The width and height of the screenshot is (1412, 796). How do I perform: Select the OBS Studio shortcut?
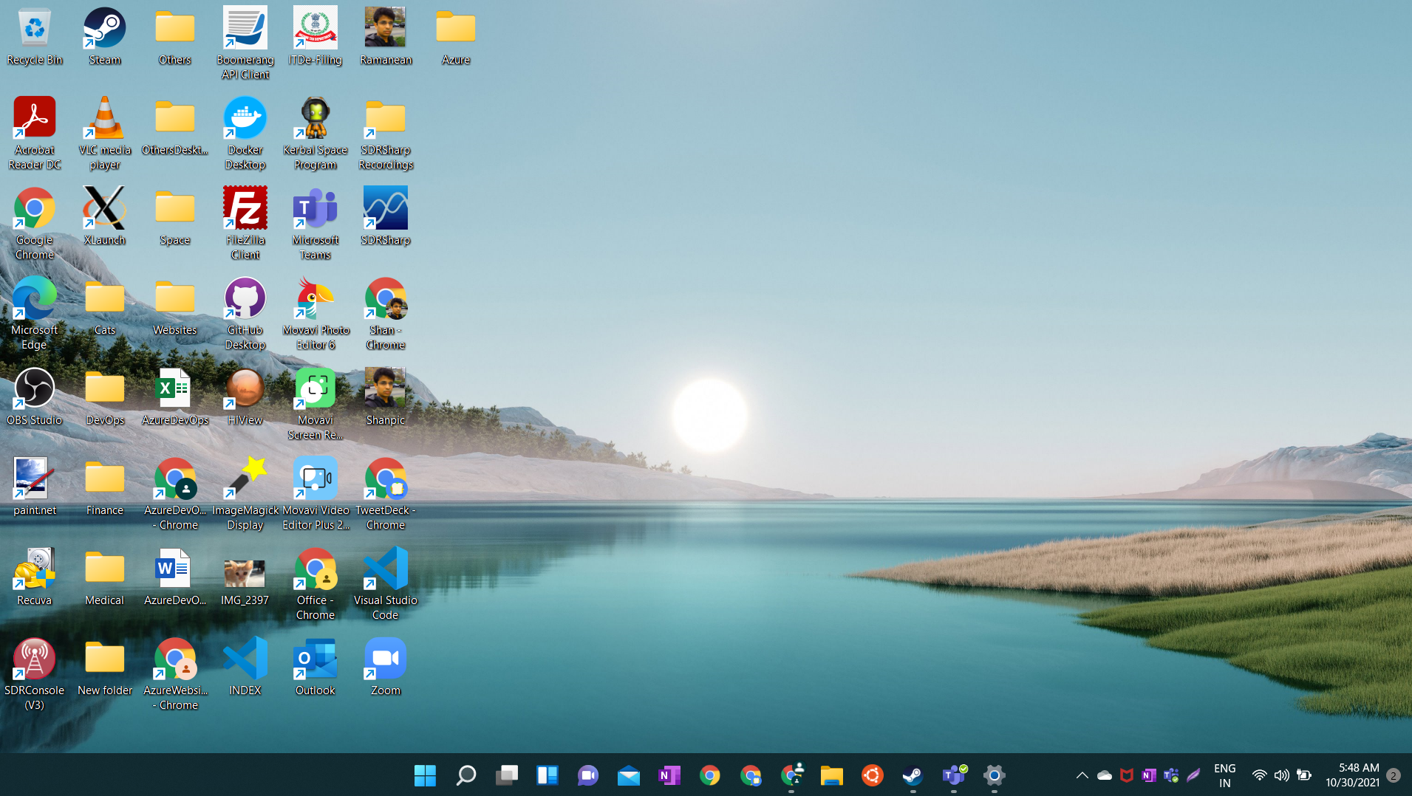[35, 397]
